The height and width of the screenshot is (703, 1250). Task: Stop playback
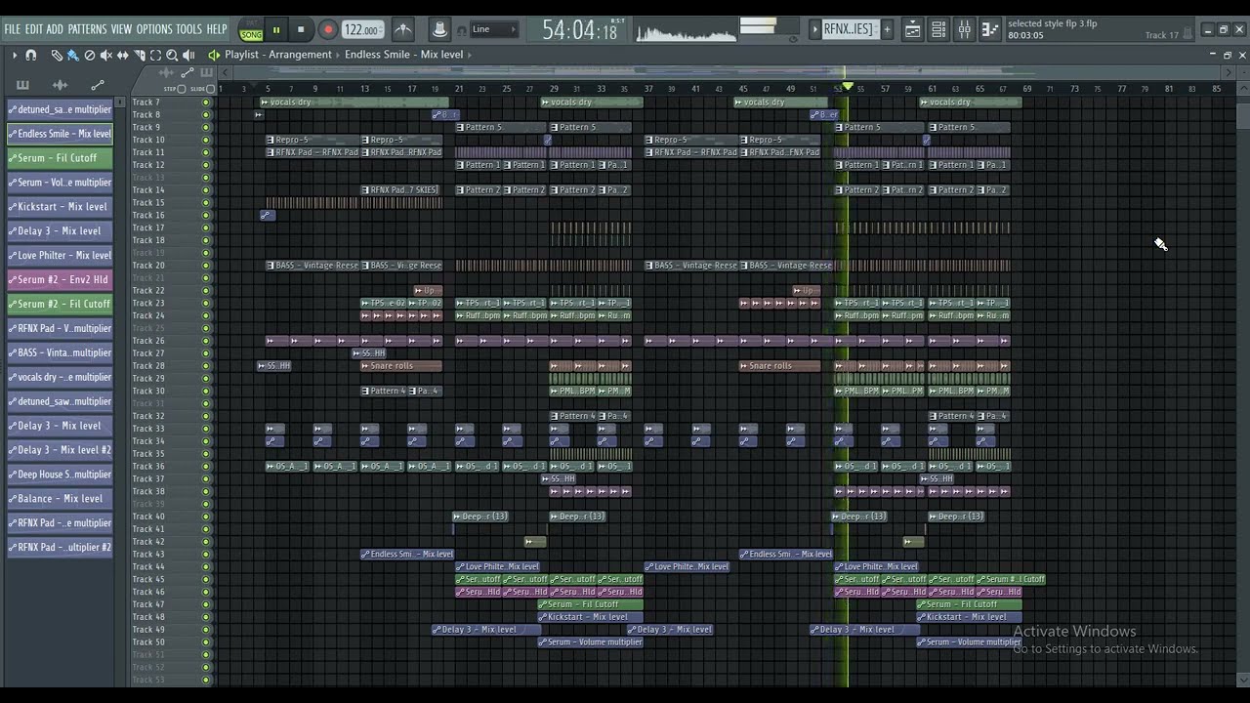[x=301, y=29]
